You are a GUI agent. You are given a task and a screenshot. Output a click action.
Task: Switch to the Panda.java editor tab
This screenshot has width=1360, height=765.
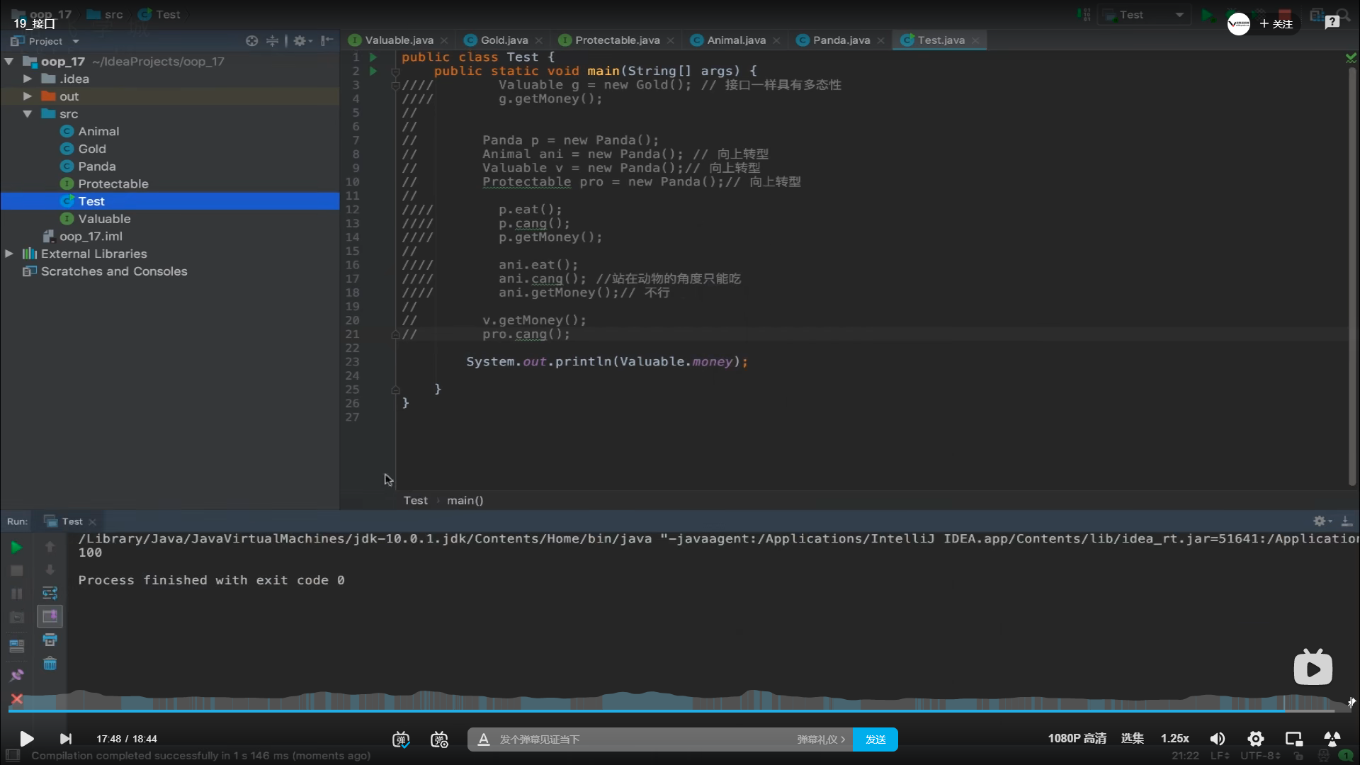click(841, 40)
